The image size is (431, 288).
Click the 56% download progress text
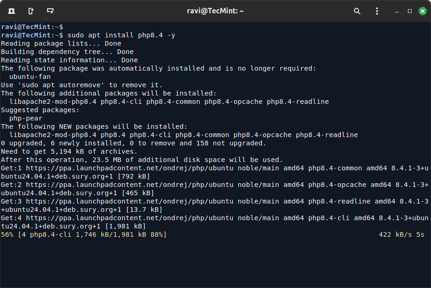pyautogui.click(x=7, y=235)
